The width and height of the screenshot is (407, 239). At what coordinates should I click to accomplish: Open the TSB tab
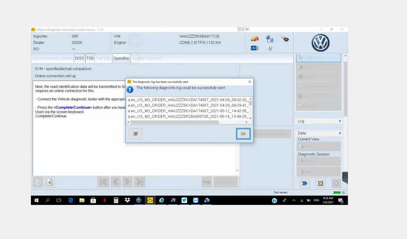point(90,58)
